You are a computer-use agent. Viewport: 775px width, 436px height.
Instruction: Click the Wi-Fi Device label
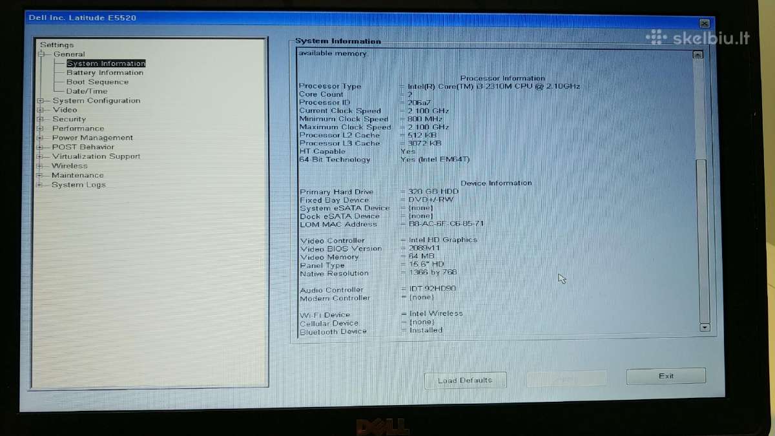tap(325, 315)
